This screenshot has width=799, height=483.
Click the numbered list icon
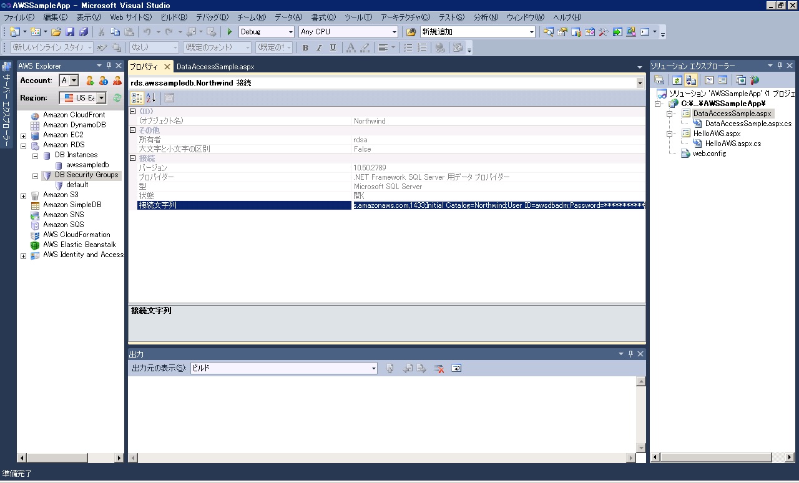click(423, 47)
